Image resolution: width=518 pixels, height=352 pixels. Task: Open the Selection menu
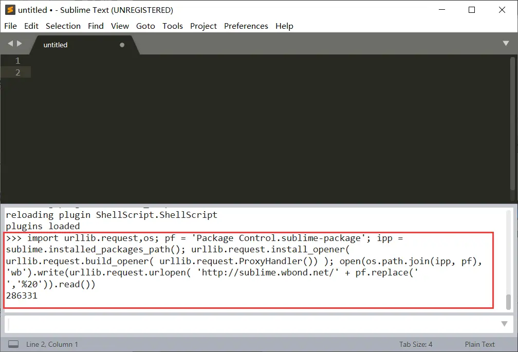[63, 26]
